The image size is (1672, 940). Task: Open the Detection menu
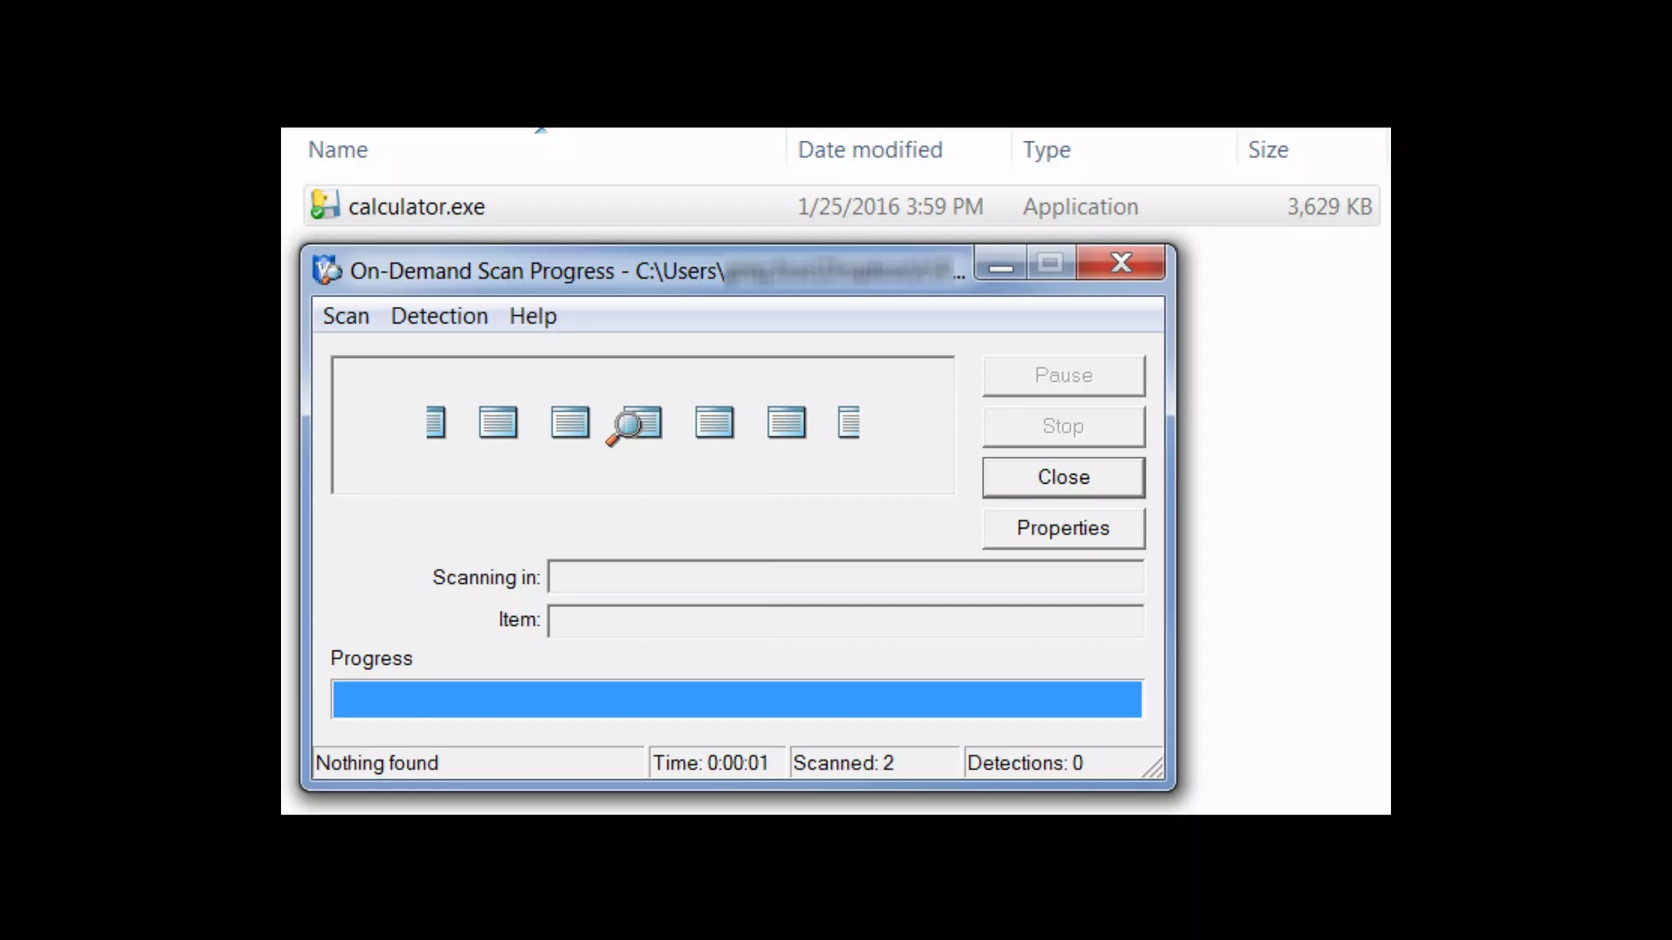click(x=439, y=316)
